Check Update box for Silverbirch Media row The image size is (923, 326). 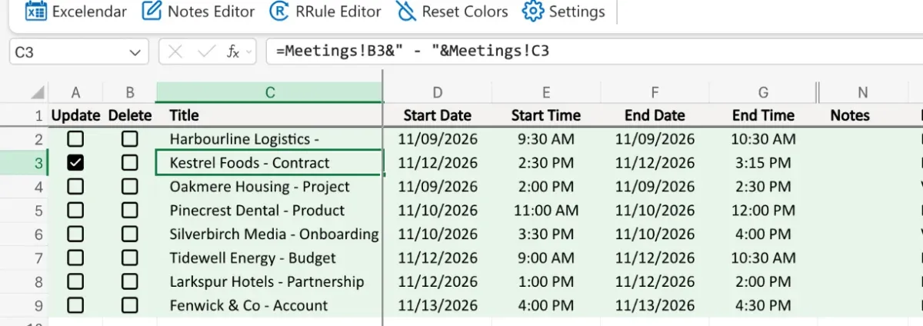pyautogui.click(x=75, y=235)
